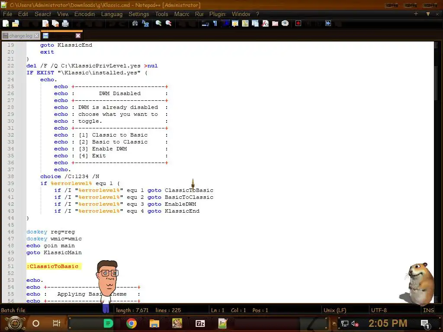Open Folder as Workspace toolbar icon
This screenshot has height=332, width=443.
point(275,23)
